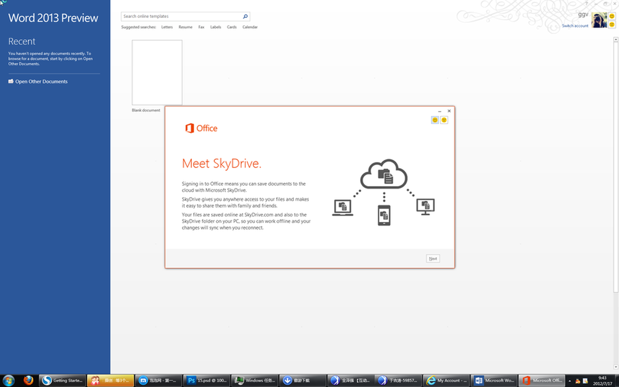
Task: Click Next in the SkyDrive dialog
Action: coord(433,258)
